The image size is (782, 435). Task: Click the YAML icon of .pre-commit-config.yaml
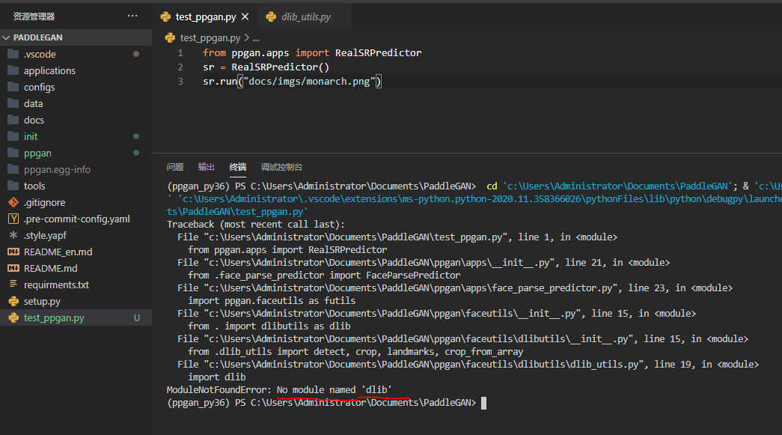pyautogui.click(x=13, y=219)
